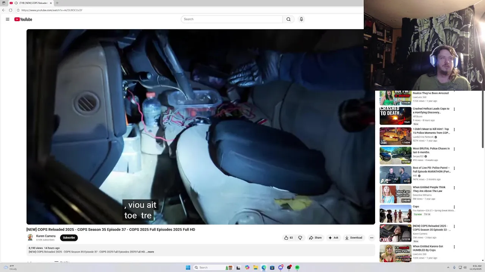Open Copilot from the taskbar
Viewport: 485px width, 272px height.
click(247, 267)
